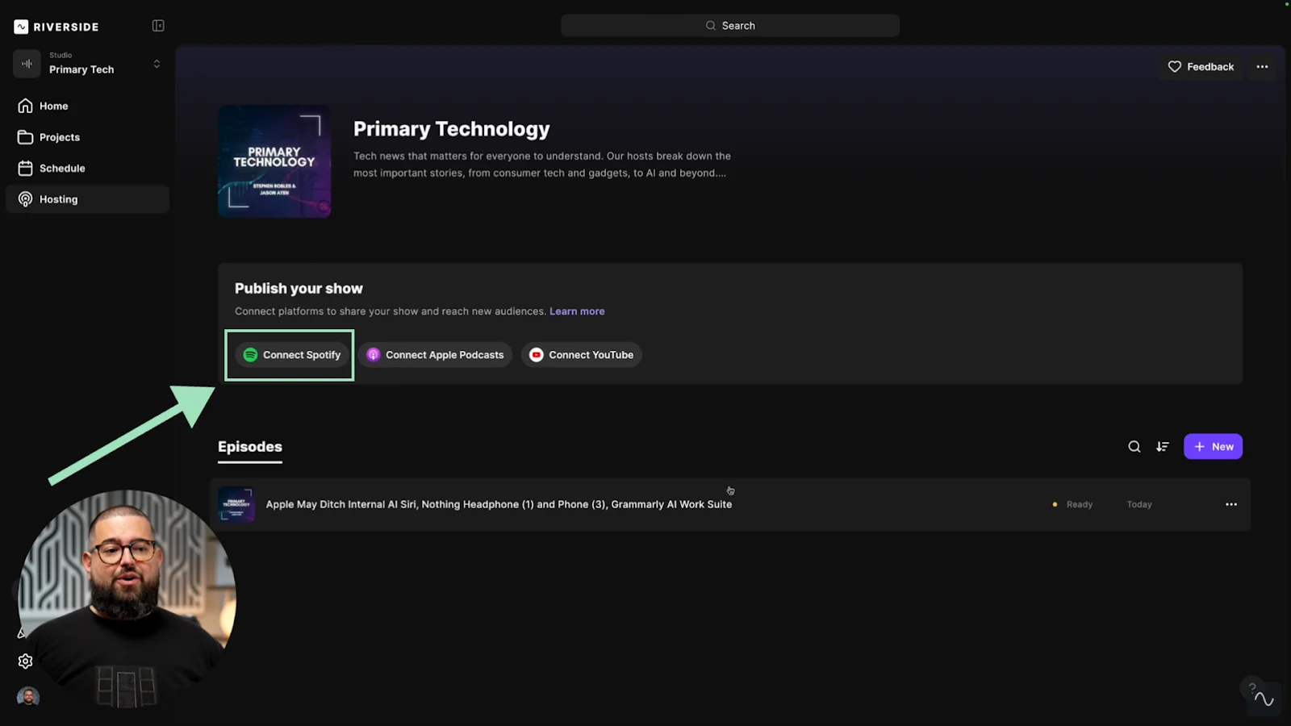Click the episodes search magnifier icon

tap(1134, 447)
